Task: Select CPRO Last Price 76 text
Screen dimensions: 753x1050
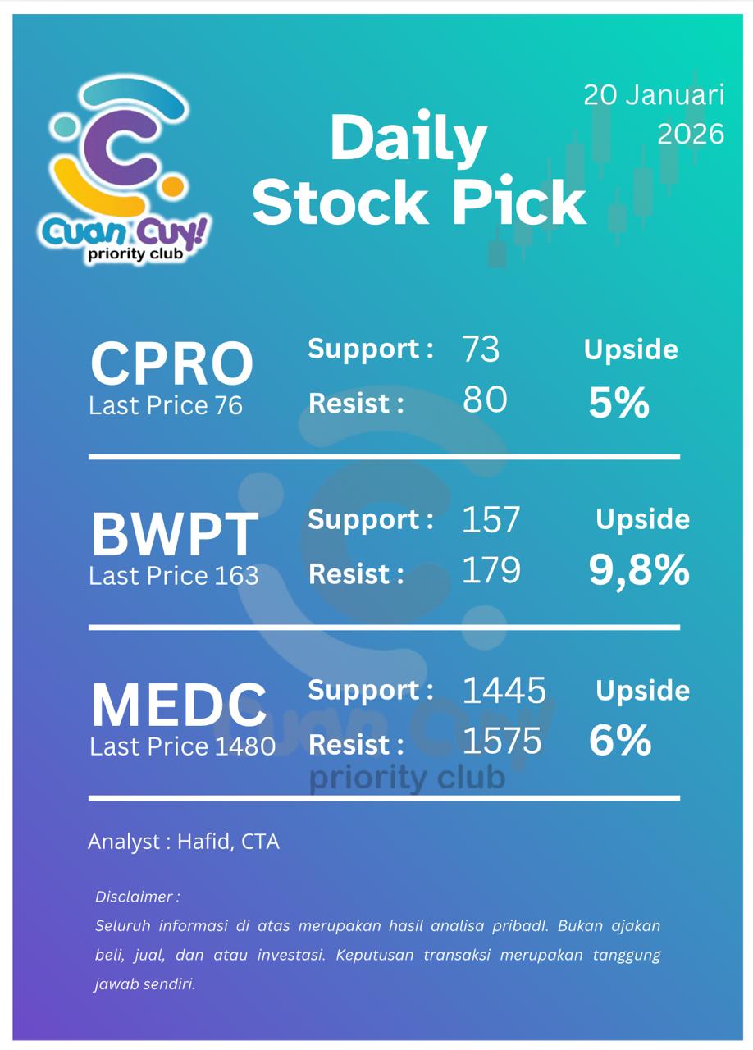Action: click(x=166, y=406)
